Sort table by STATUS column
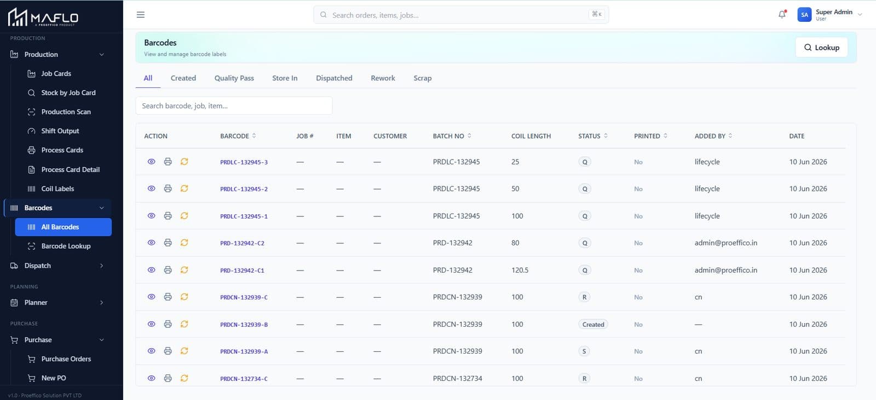 pyautogui.click(x=593, y=136)
